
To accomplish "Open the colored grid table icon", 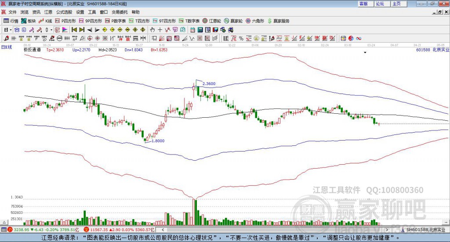I will click(343, 38).
